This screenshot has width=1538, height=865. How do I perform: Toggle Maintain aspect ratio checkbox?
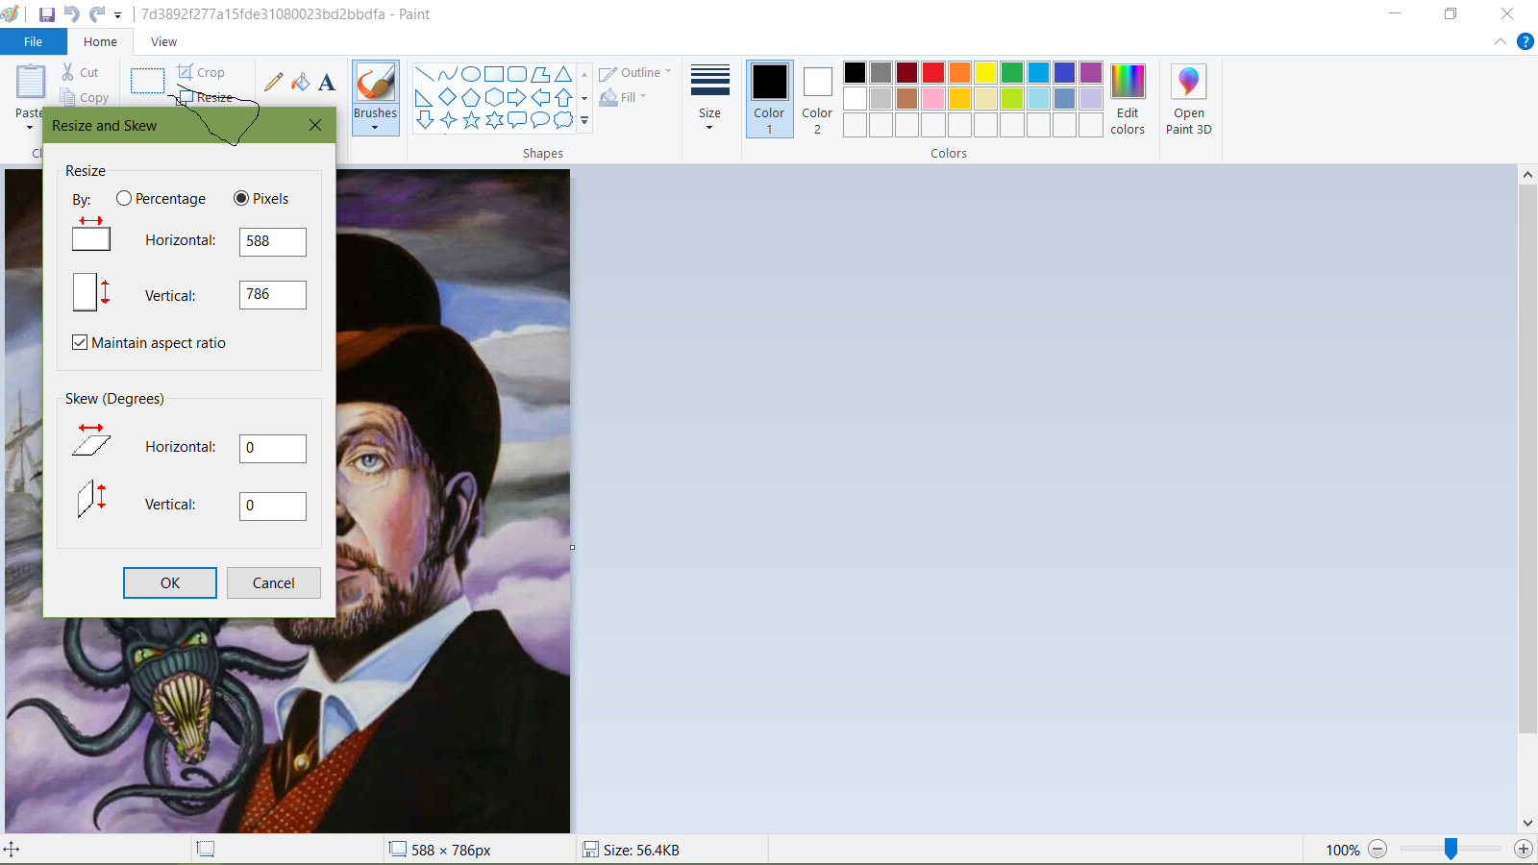pyautogui.click(x=80, y=342)
